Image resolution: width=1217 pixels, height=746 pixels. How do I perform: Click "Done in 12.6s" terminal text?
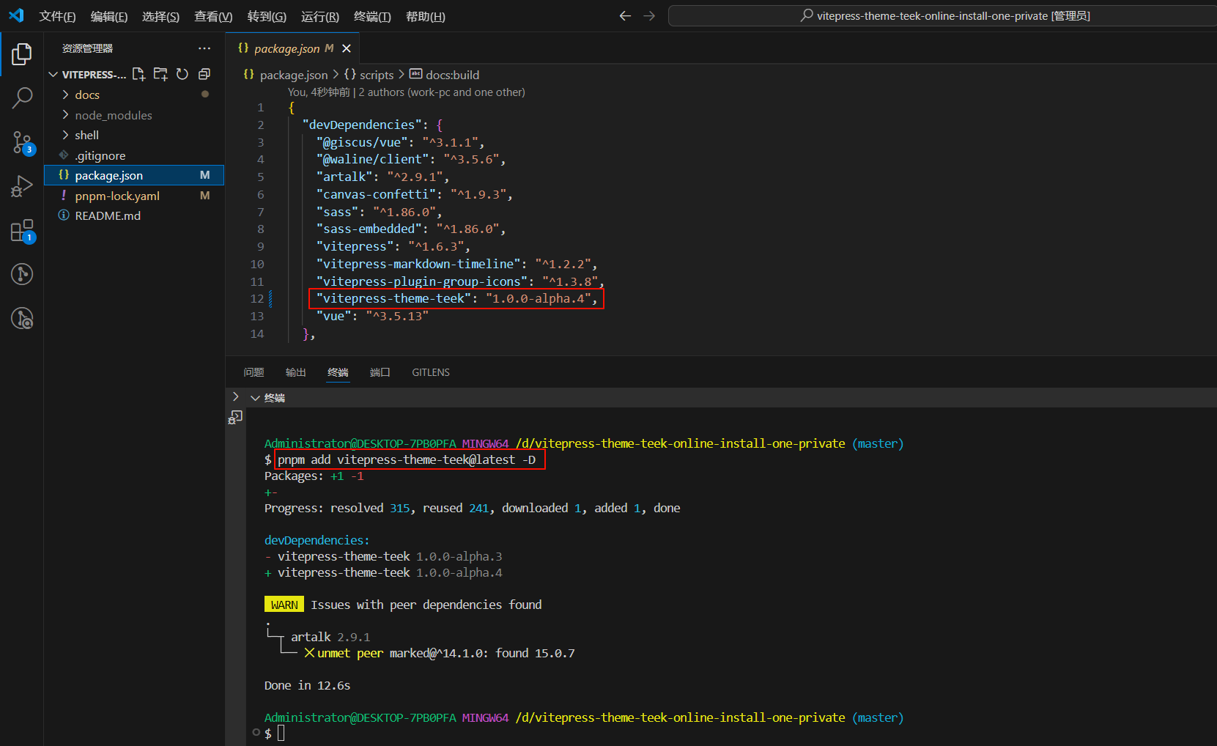click(307, 686)
